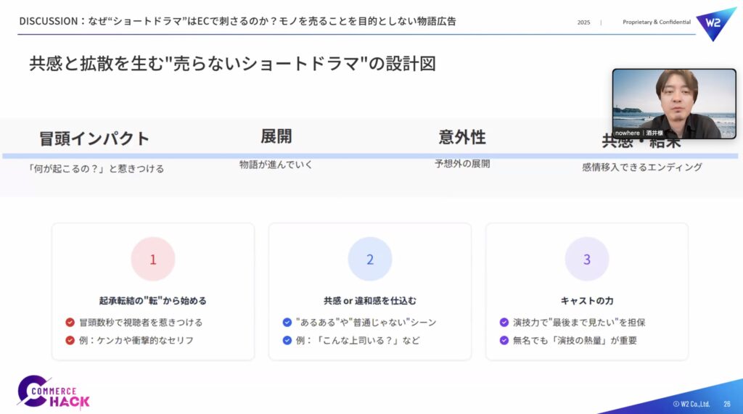Click the 共感 or 違和感を仕込む card title

(370, 300)
